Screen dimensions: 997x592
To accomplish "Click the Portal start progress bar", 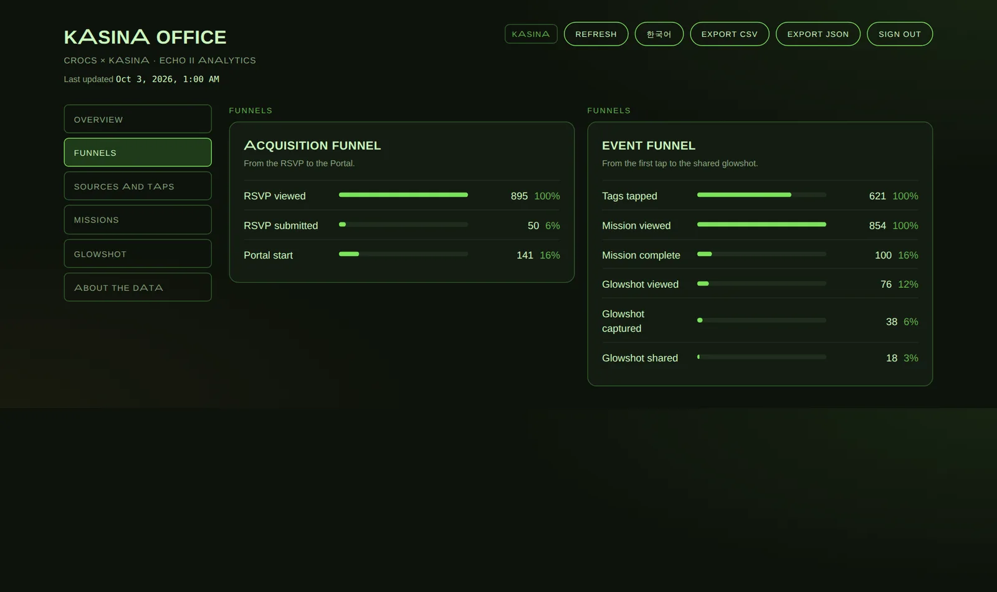I will [403, 254].
